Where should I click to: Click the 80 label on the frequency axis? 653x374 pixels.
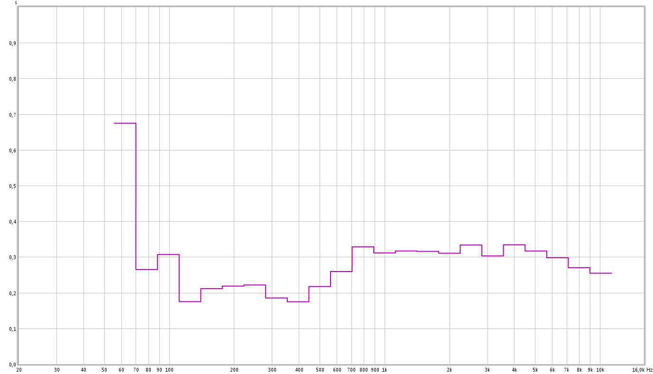tap(148, 370)
